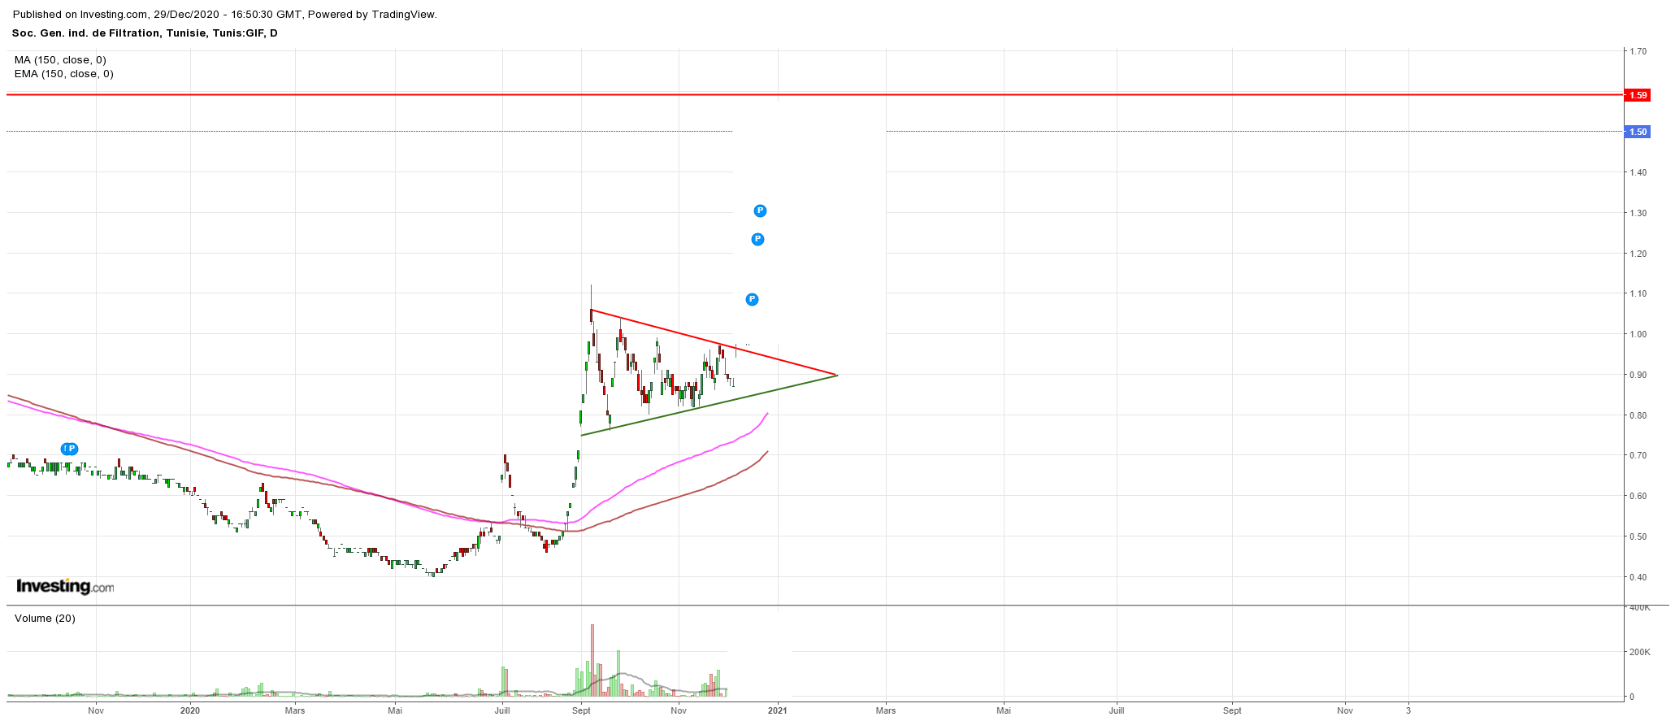
Task: Click the 0.90 price axis label
Action: tap(1637, 375)
